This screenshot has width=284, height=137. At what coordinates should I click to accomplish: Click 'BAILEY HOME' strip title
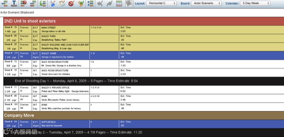49,53
